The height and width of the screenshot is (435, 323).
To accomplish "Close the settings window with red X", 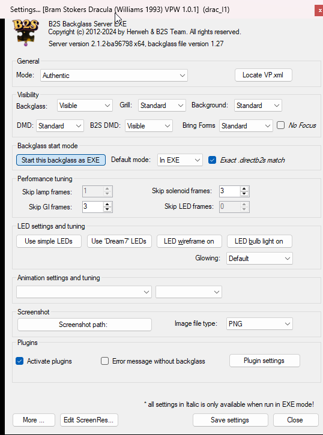I will coord(319,11).
